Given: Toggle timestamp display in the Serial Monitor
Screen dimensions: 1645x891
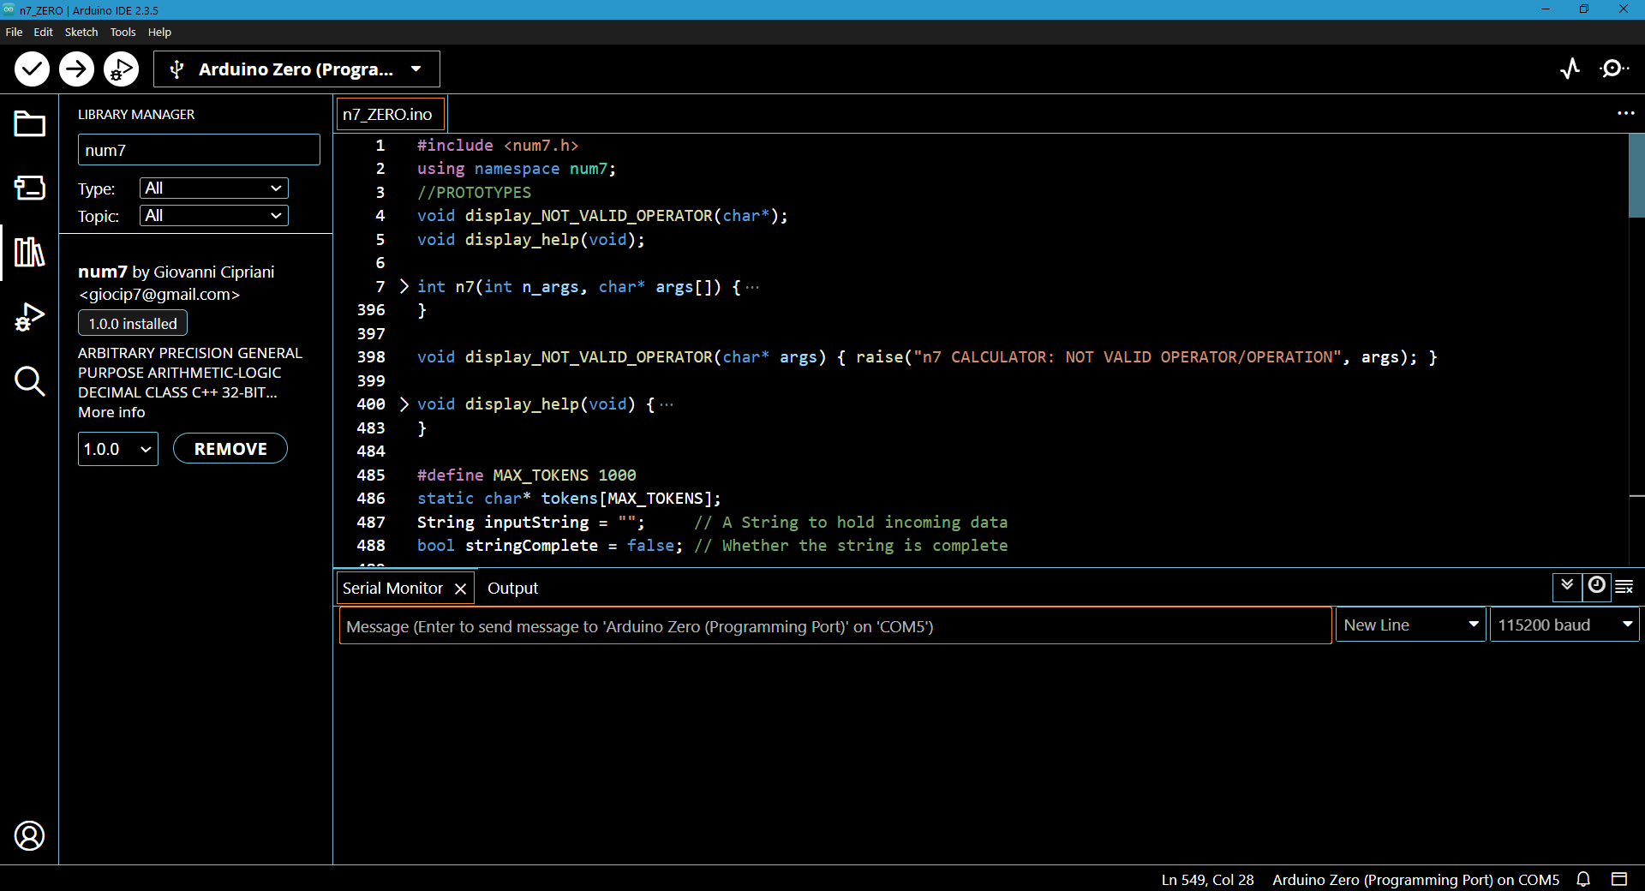Looking at the screenshot, I should [1596, 587].
